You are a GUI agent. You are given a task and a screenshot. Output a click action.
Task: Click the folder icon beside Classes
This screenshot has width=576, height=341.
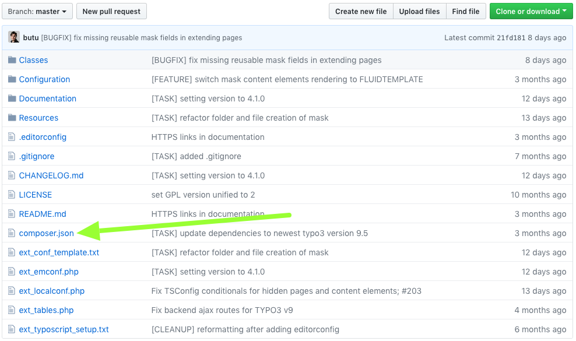point(12,60)
